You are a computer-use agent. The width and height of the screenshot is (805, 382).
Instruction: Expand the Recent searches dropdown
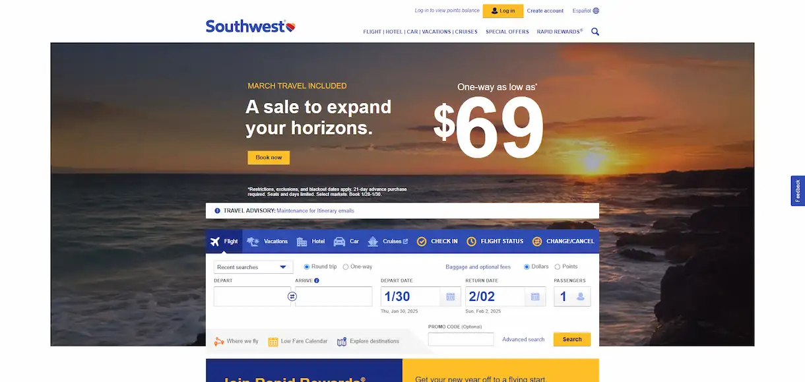254,267
